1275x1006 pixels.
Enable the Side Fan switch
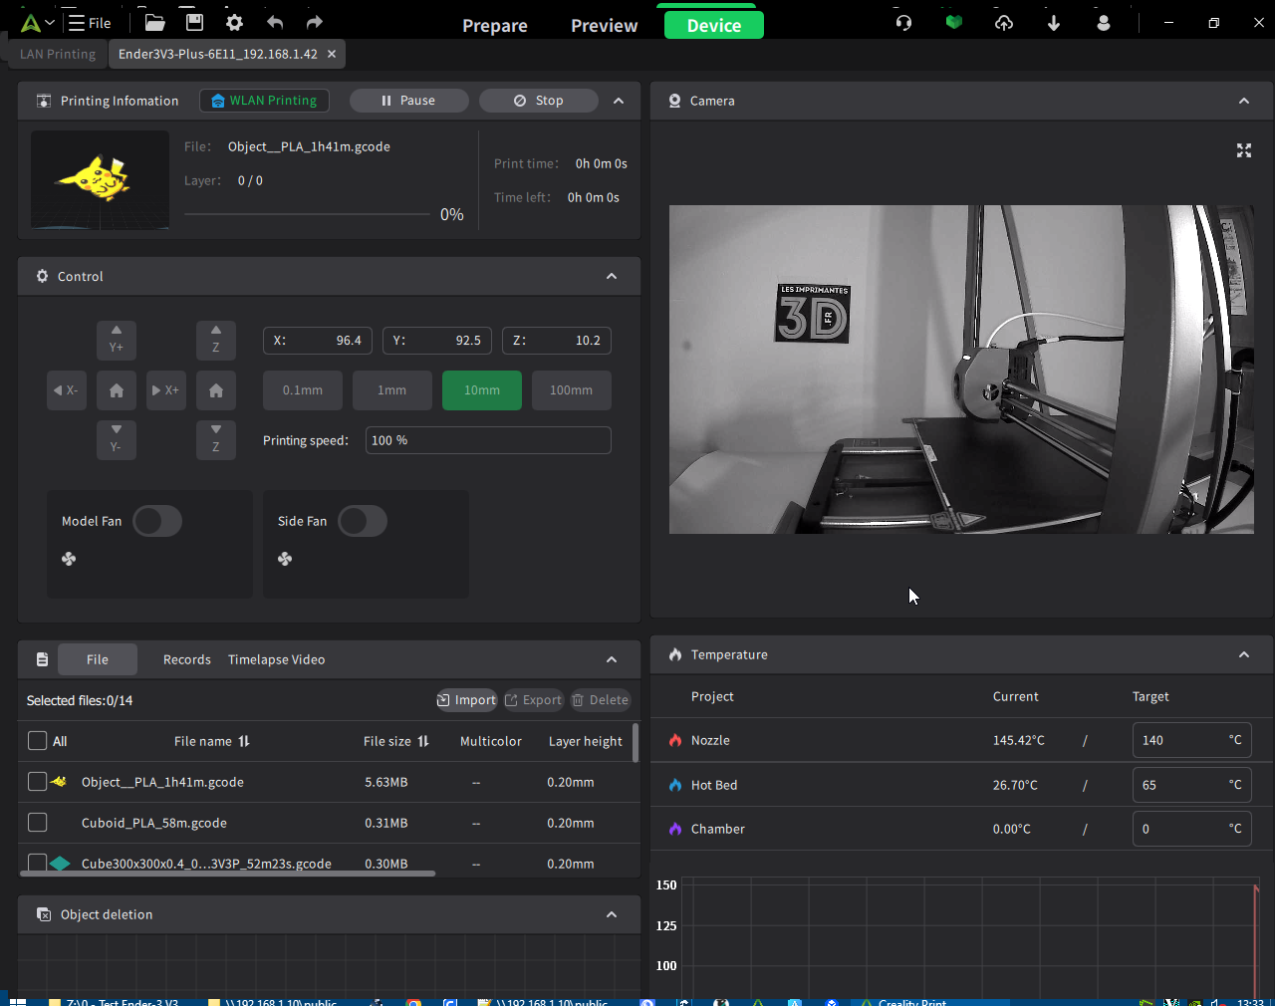pyautogui.click(x=363, y=521)
